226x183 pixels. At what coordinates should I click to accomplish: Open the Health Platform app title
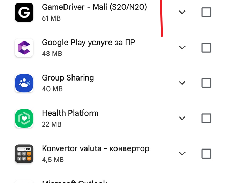coord(70,113)
